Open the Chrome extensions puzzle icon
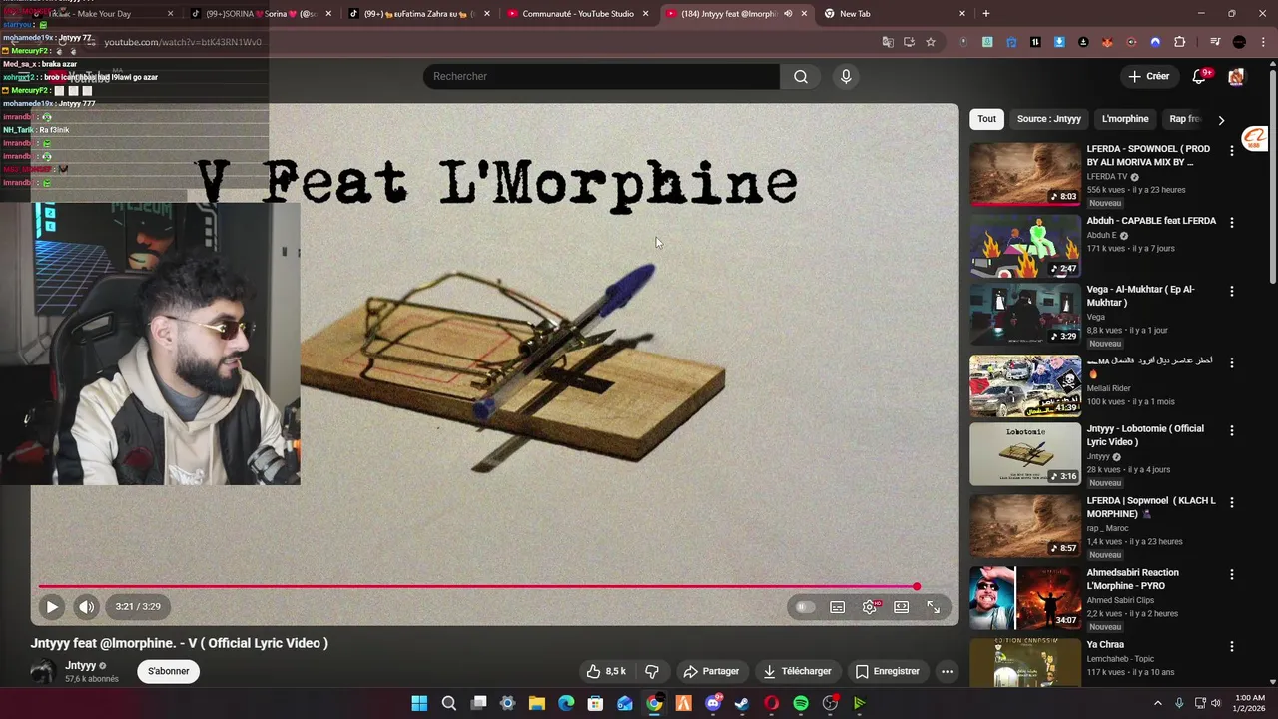Image resolution: width=1278 pixels, height=719 pixels. tap(1180, 42)
